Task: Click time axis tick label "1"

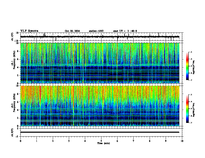Action: [x=36, y=141]
